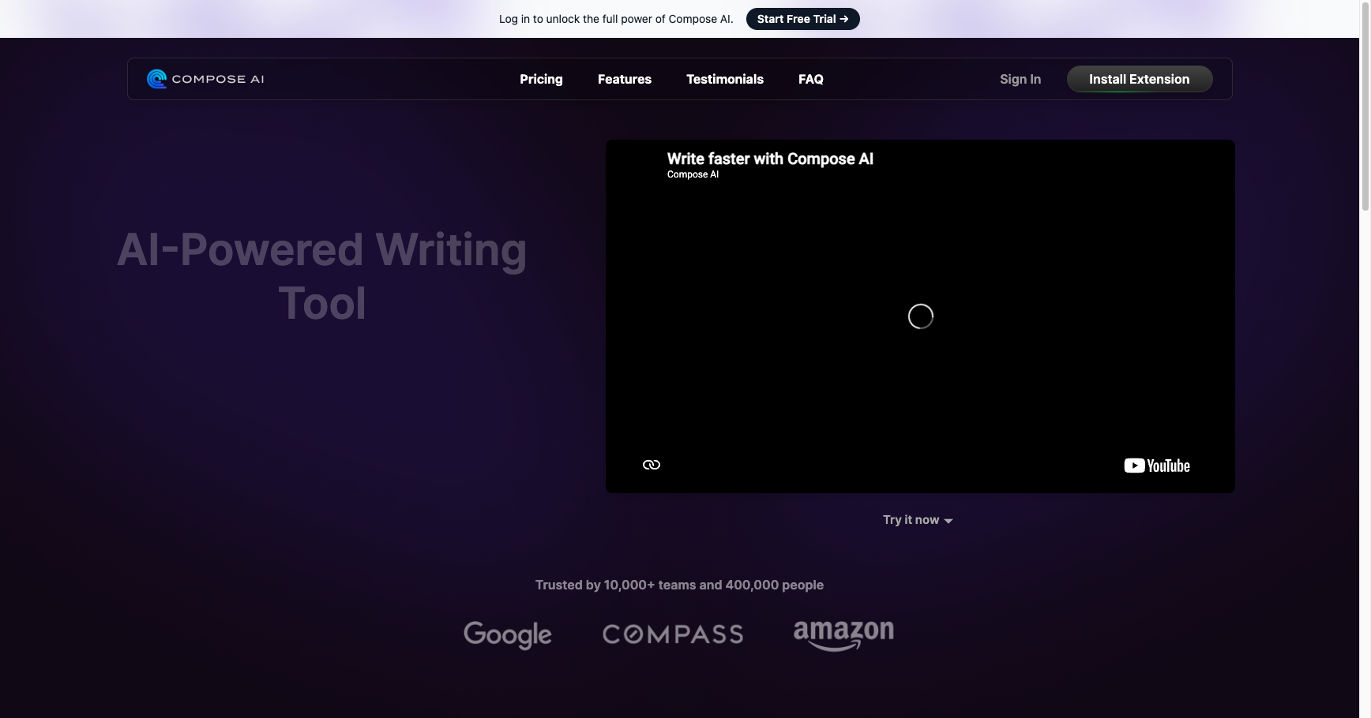Click the YouTube logo on the video

click(1157, 466)
